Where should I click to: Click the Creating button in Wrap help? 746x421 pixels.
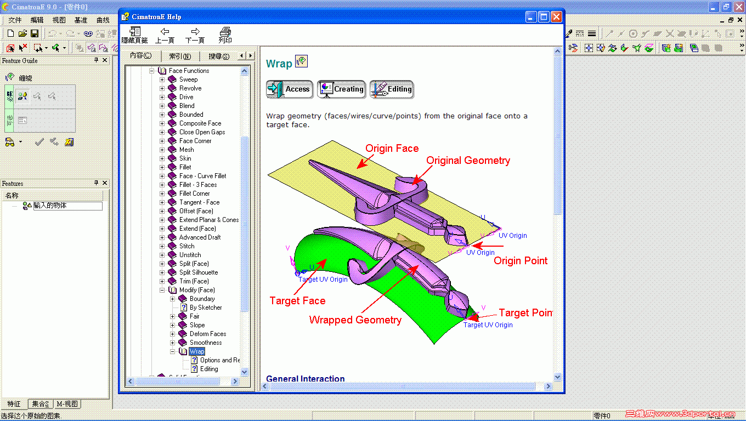(341, 89)
